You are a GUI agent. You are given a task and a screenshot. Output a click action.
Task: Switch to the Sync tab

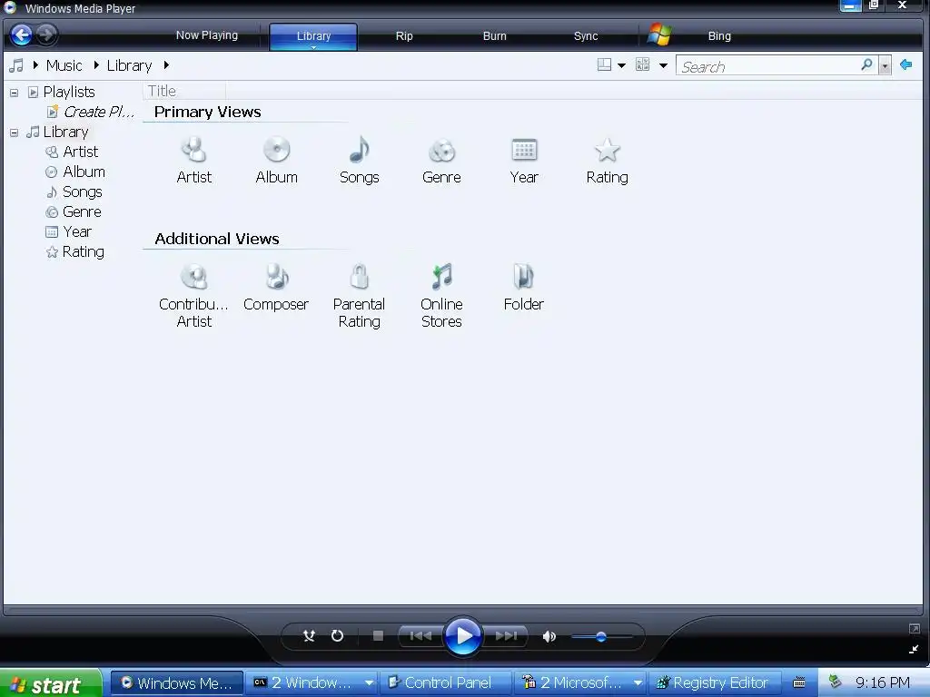point(586,36)
